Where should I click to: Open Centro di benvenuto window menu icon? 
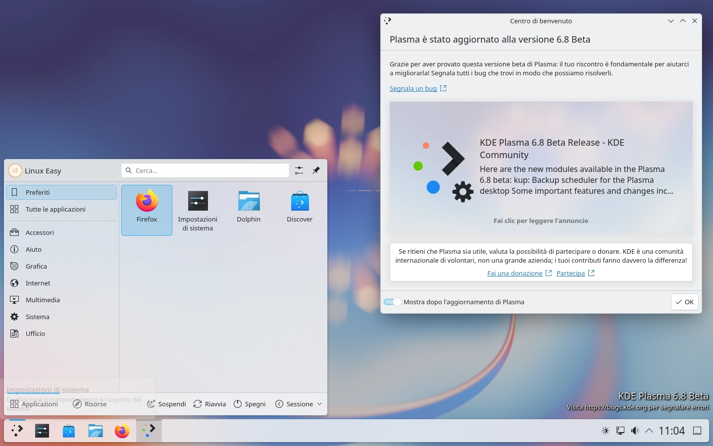coord(388,21)
